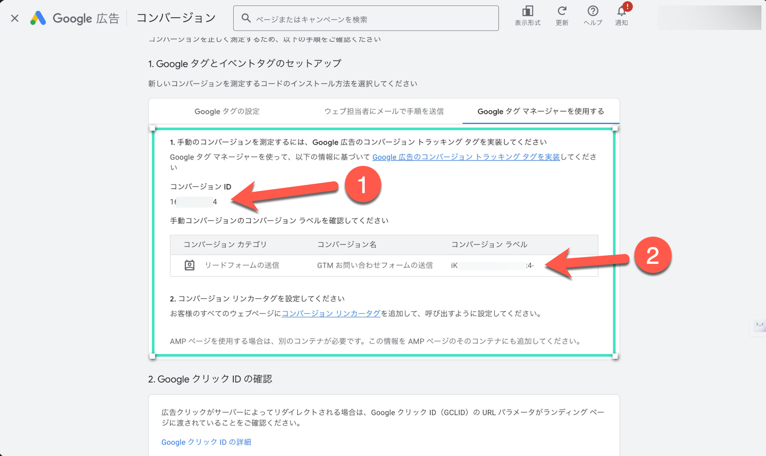
Task: Open the side panel widget at right edge
Action: point(759,325)
